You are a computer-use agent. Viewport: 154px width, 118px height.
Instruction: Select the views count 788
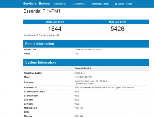[x=76, y=54]
